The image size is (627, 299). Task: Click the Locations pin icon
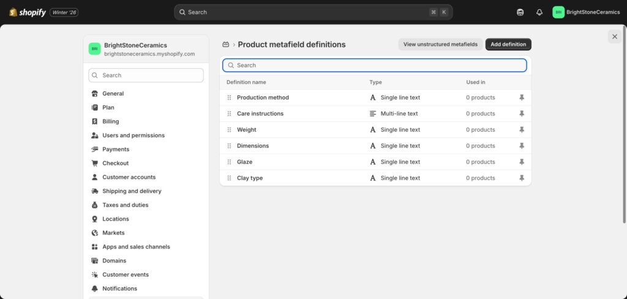tap(95, 219)
